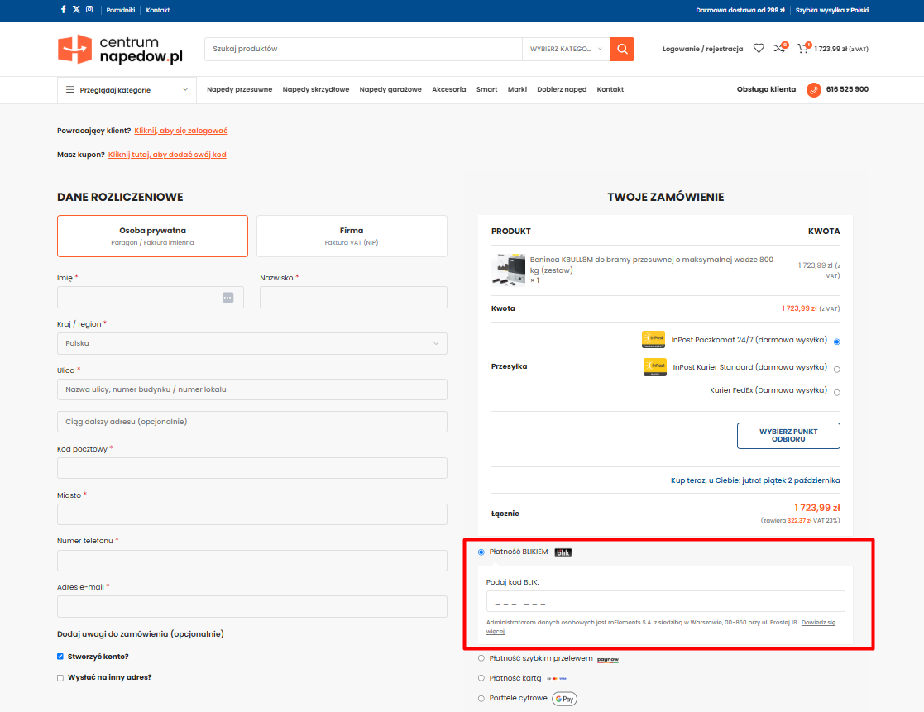The image size is (924, 712).
Task: Open Kontakt item in main navigation
Action: [x=610, y=89]
